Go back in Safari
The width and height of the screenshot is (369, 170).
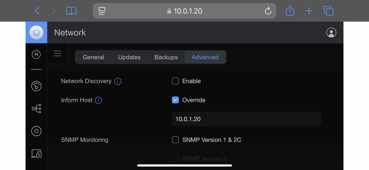click(x=37, y=11)
